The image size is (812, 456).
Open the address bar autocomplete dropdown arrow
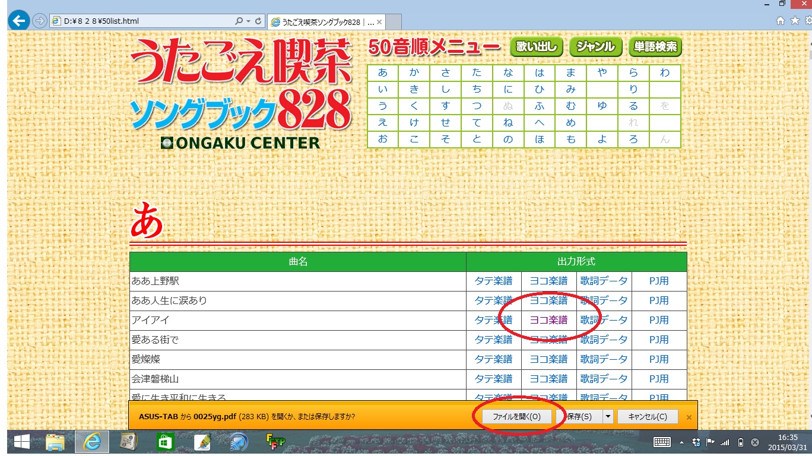248,21
